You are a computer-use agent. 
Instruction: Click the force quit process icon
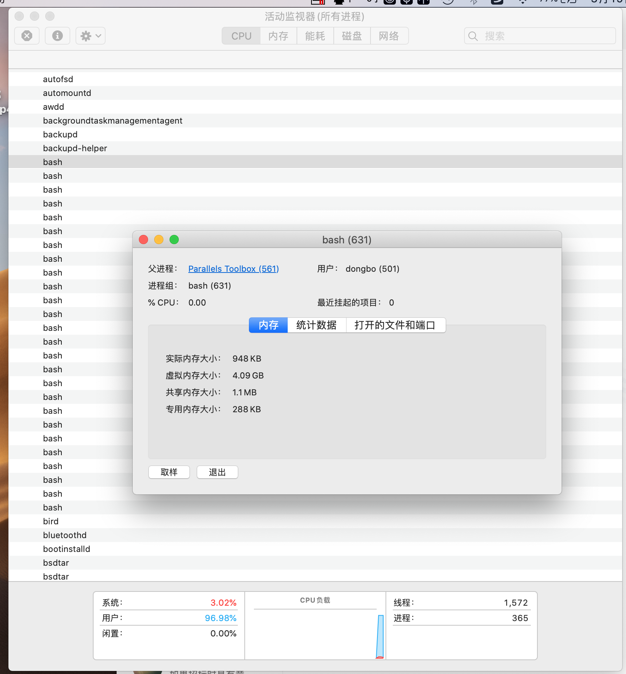(x=27, y=36)
